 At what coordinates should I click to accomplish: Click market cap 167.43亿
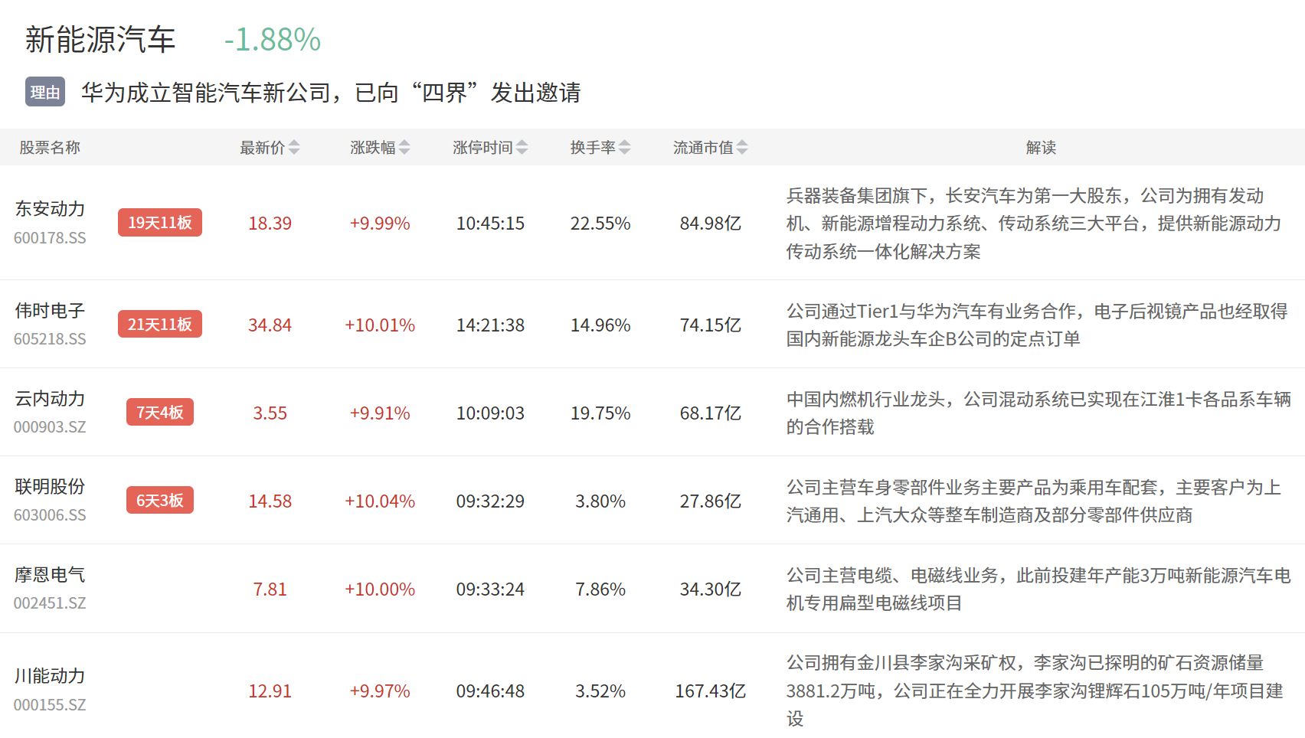pyautogui.click(x=711, y=691)
